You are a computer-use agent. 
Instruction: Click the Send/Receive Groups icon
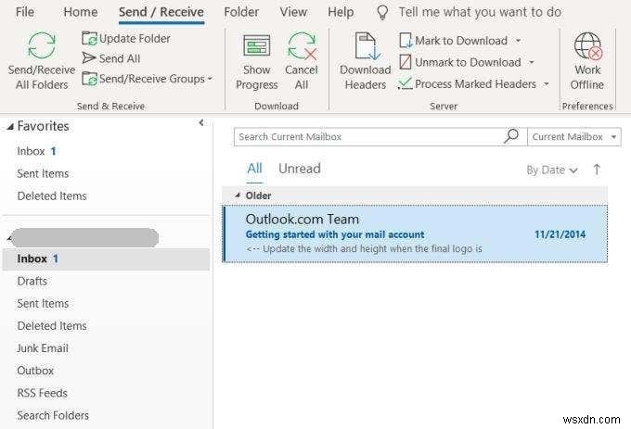89,79
